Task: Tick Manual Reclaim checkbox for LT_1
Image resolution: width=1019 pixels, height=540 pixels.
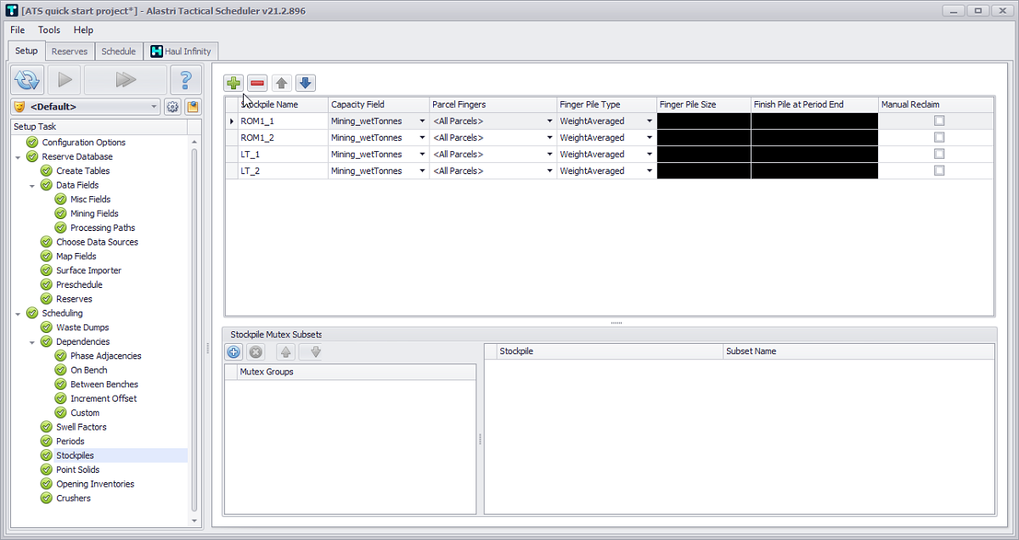Action: click(x=938, y=155)
